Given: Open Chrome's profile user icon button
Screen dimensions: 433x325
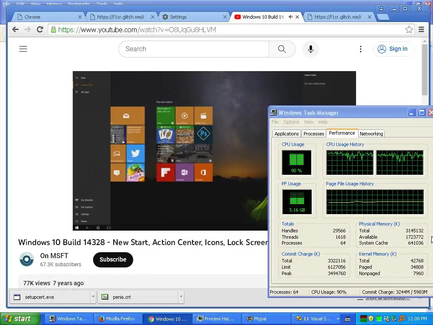Looking at the screenshot, I should (x=381, y=8).
